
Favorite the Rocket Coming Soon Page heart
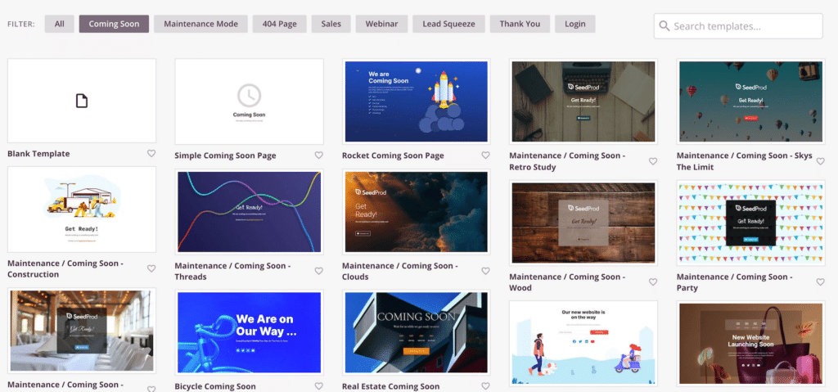(485, 155)
